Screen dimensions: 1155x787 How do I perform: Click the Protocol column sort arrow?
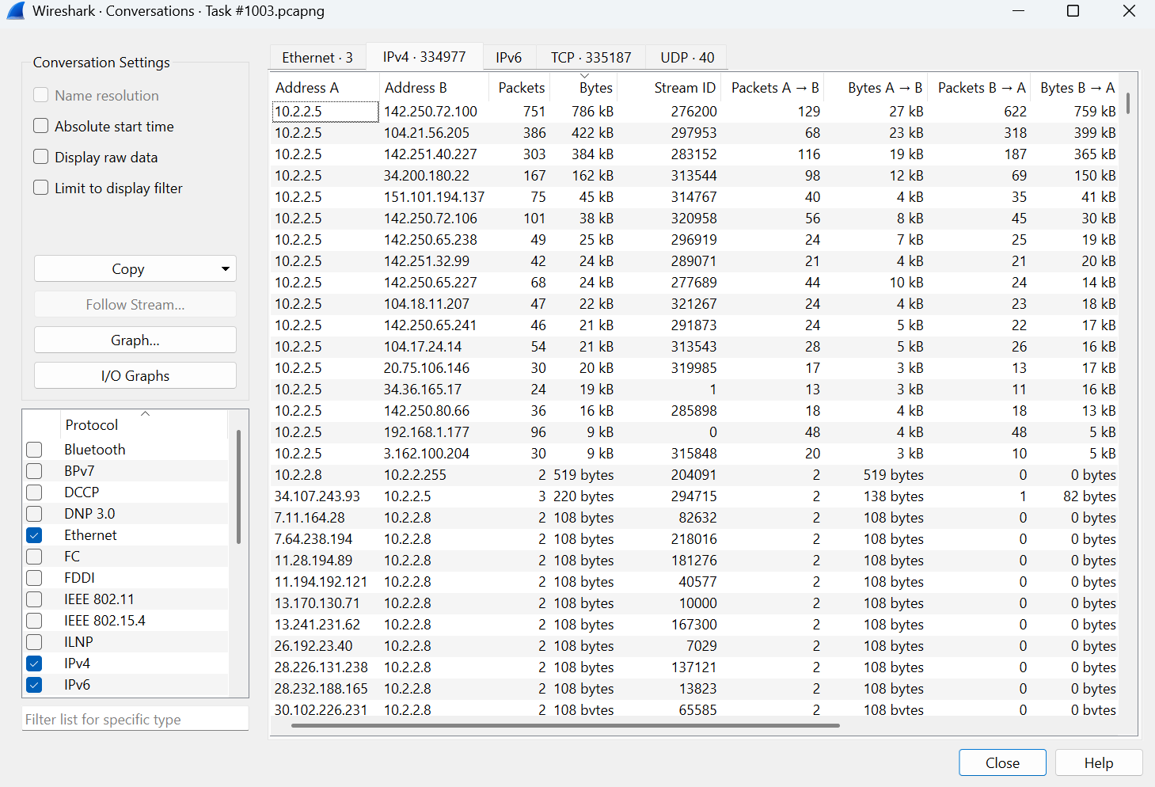(144, 413)
